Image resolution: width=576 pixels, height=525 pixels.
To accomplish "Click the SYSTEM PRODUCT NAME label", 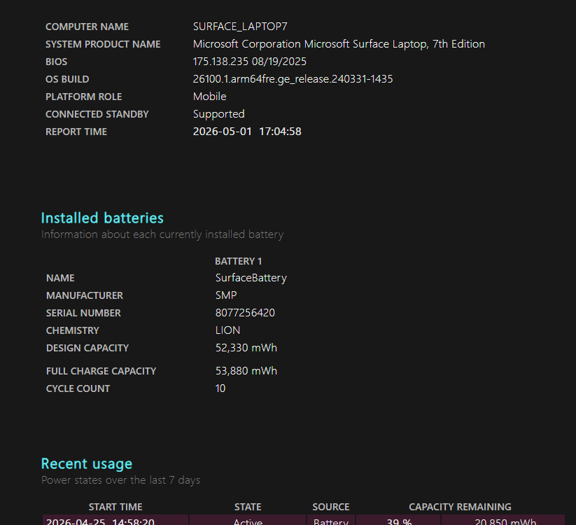I will point(103,44).
